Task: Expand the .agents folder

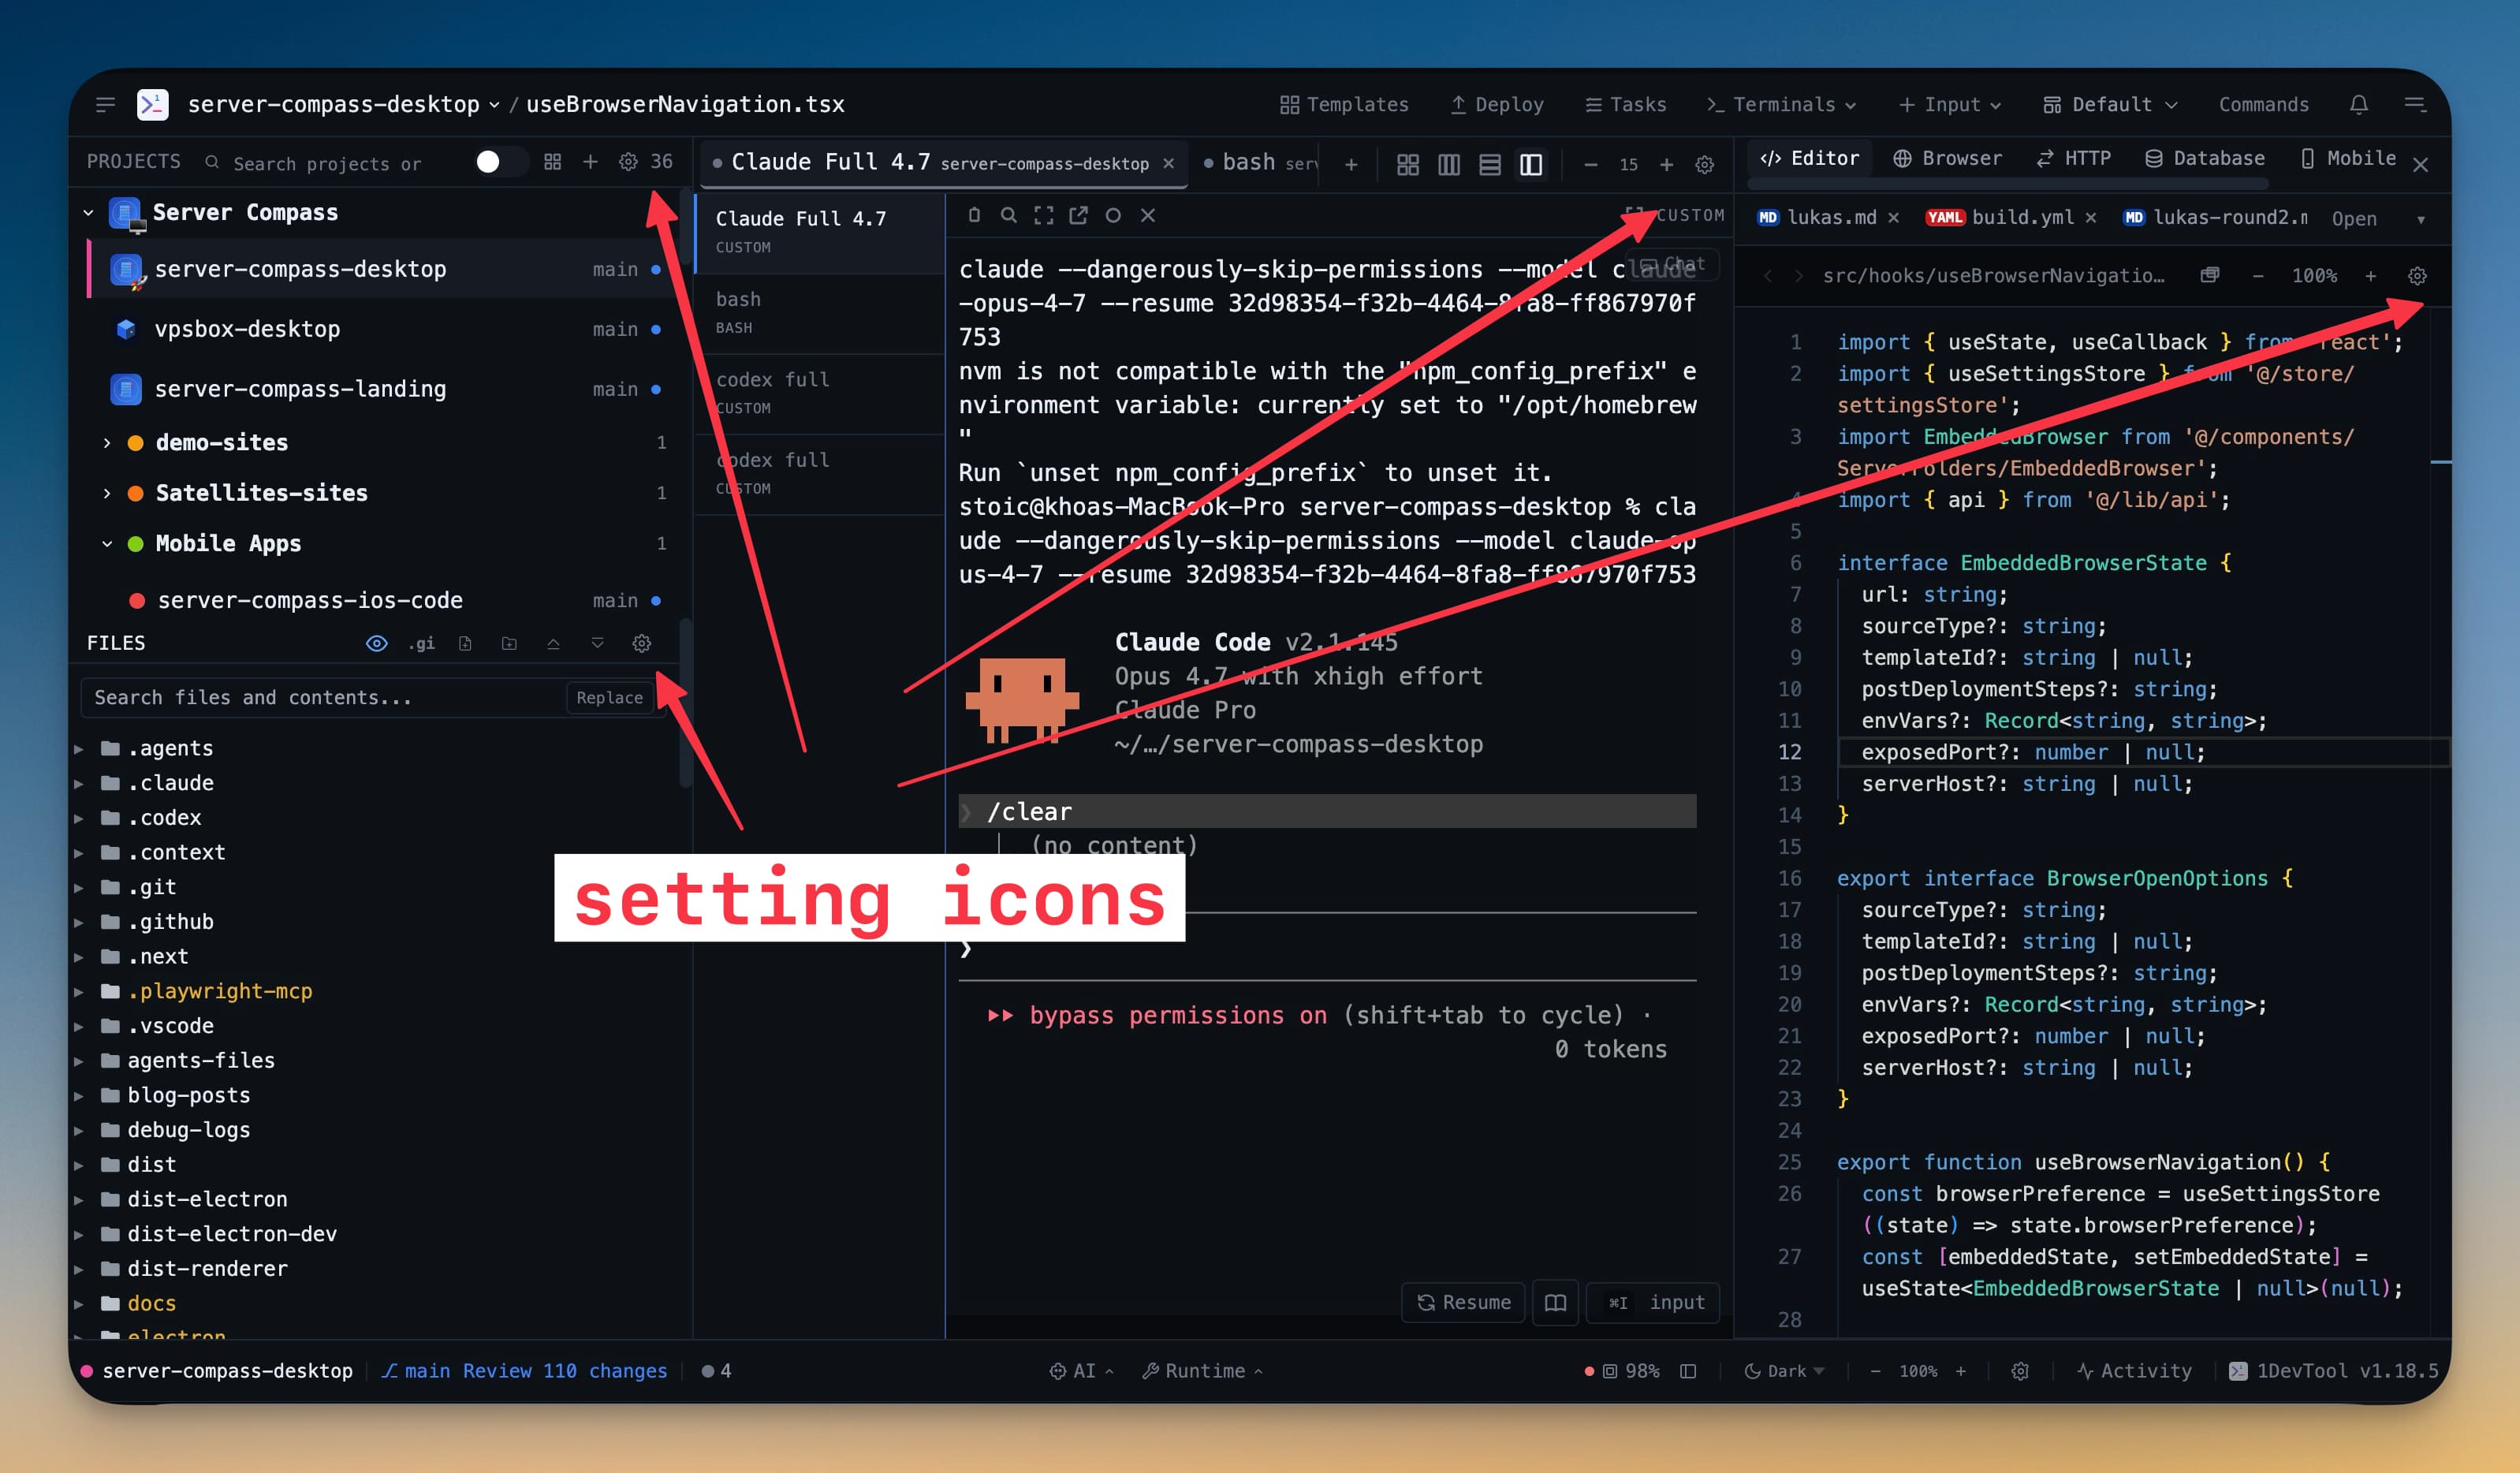Action: 78,749
